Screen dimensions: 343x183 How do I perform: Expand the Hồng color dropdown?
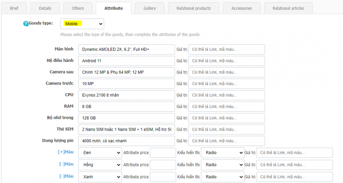pyautogui.click(x=100, y=165)
